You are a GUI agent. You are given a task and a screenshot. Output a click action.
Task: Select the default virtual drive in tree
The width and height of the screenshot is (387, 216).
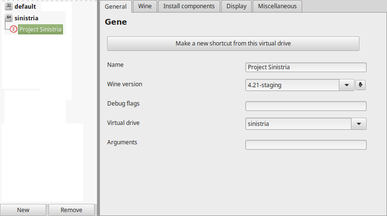click(25, 6)
